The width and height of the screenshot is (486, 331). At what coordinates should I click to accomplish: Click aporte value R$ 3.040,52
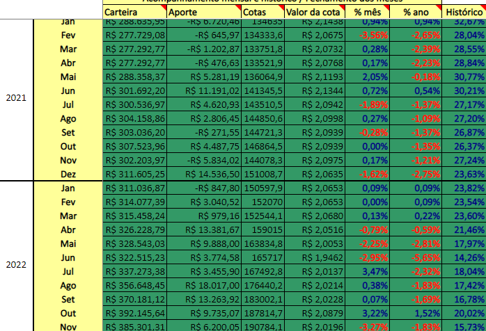[204, 202]
